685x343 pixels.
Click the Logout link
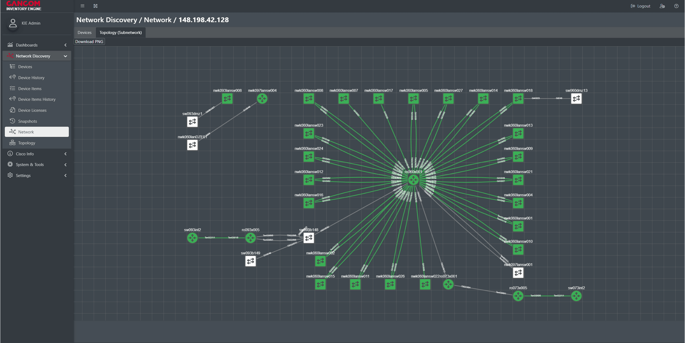[640, 6]
